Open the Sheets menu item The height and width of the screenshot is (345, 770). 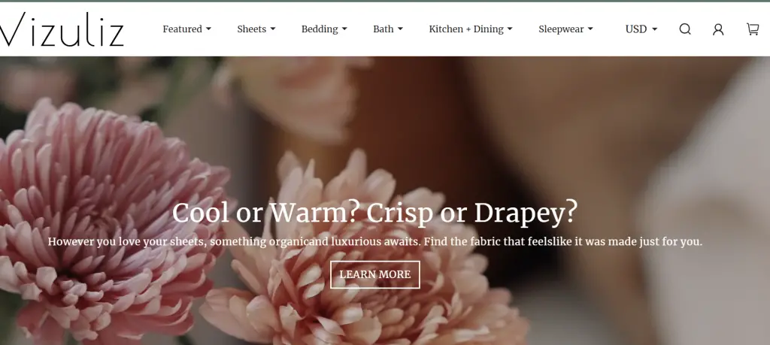pos(251,29)
